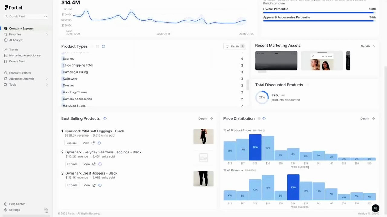Viewport: 387px width, 217px height.
Task: Click external link icon for Vital Soft Leggings
Action: click(x=93, y=143)
